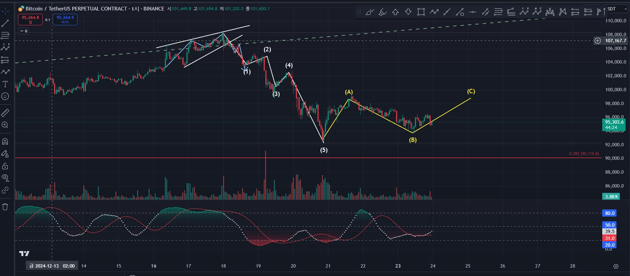Select the brush tool in favorites toolbar
This screenshot has height=276, width=630.
370,12
